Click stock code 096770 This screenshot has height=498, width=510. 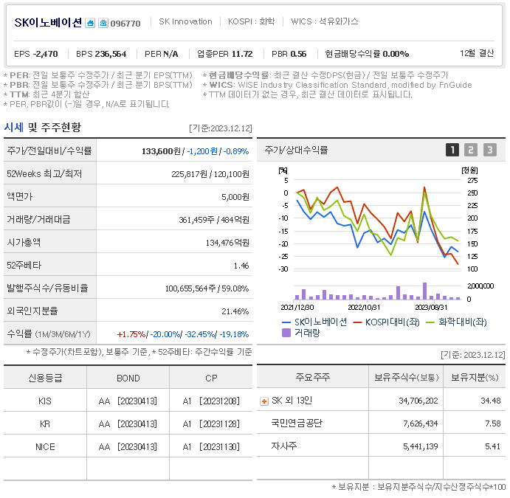click(x=125, y=24)
